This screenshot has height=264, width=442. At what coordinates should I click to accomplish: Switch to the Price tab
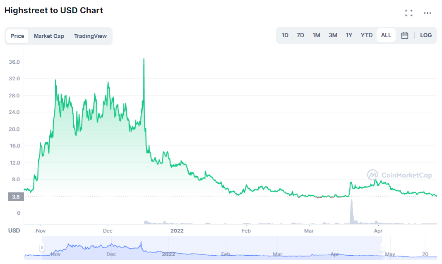17,36
